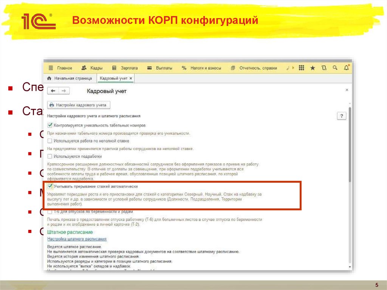Disable Учитывать прерывание стажей автоматически
Image resolution: width=387 pixels, height=290 pixels.
point(51,186)
